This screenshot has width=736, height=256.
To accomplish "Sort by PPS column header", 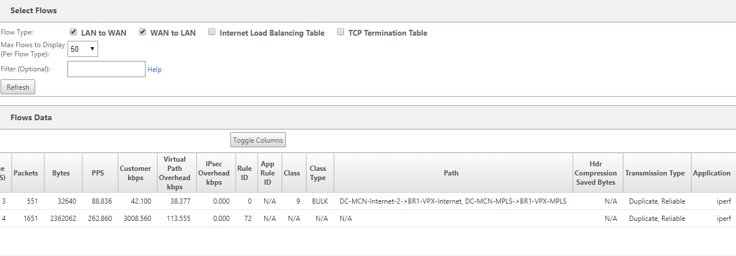I will 98,173.
